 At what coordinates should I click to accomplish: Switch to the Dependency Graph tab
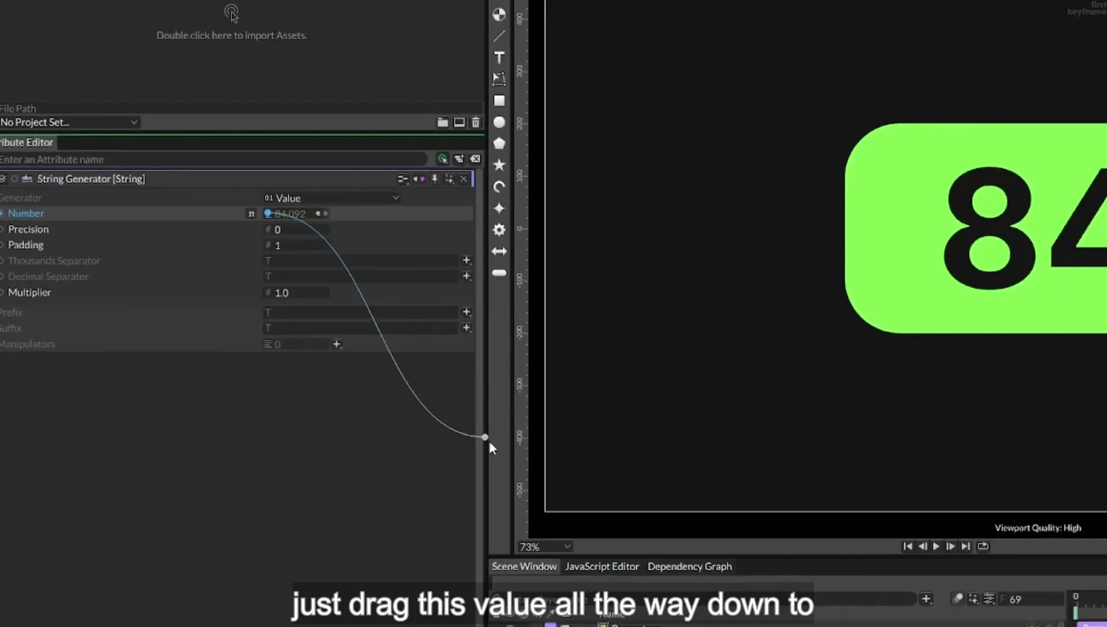pyautogui.click(x=690, y=566)
